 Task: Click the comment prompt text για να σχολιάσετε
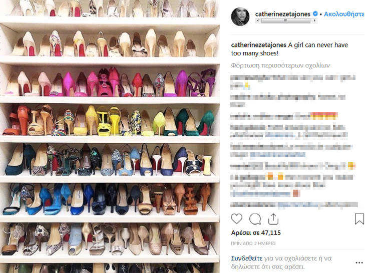(290, 258)
